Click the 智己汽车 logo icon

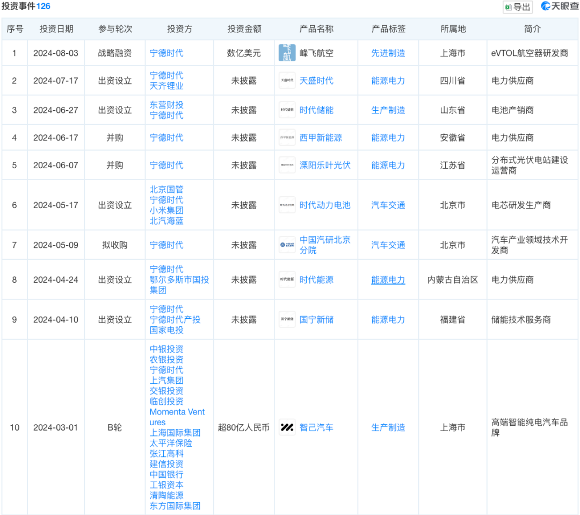pos(287,427)
